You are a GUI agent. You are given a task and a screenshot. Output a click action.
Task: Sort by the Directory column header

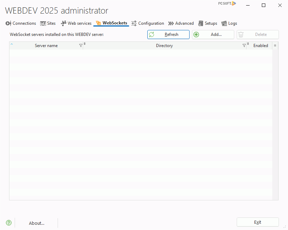[x=164, y=46]
